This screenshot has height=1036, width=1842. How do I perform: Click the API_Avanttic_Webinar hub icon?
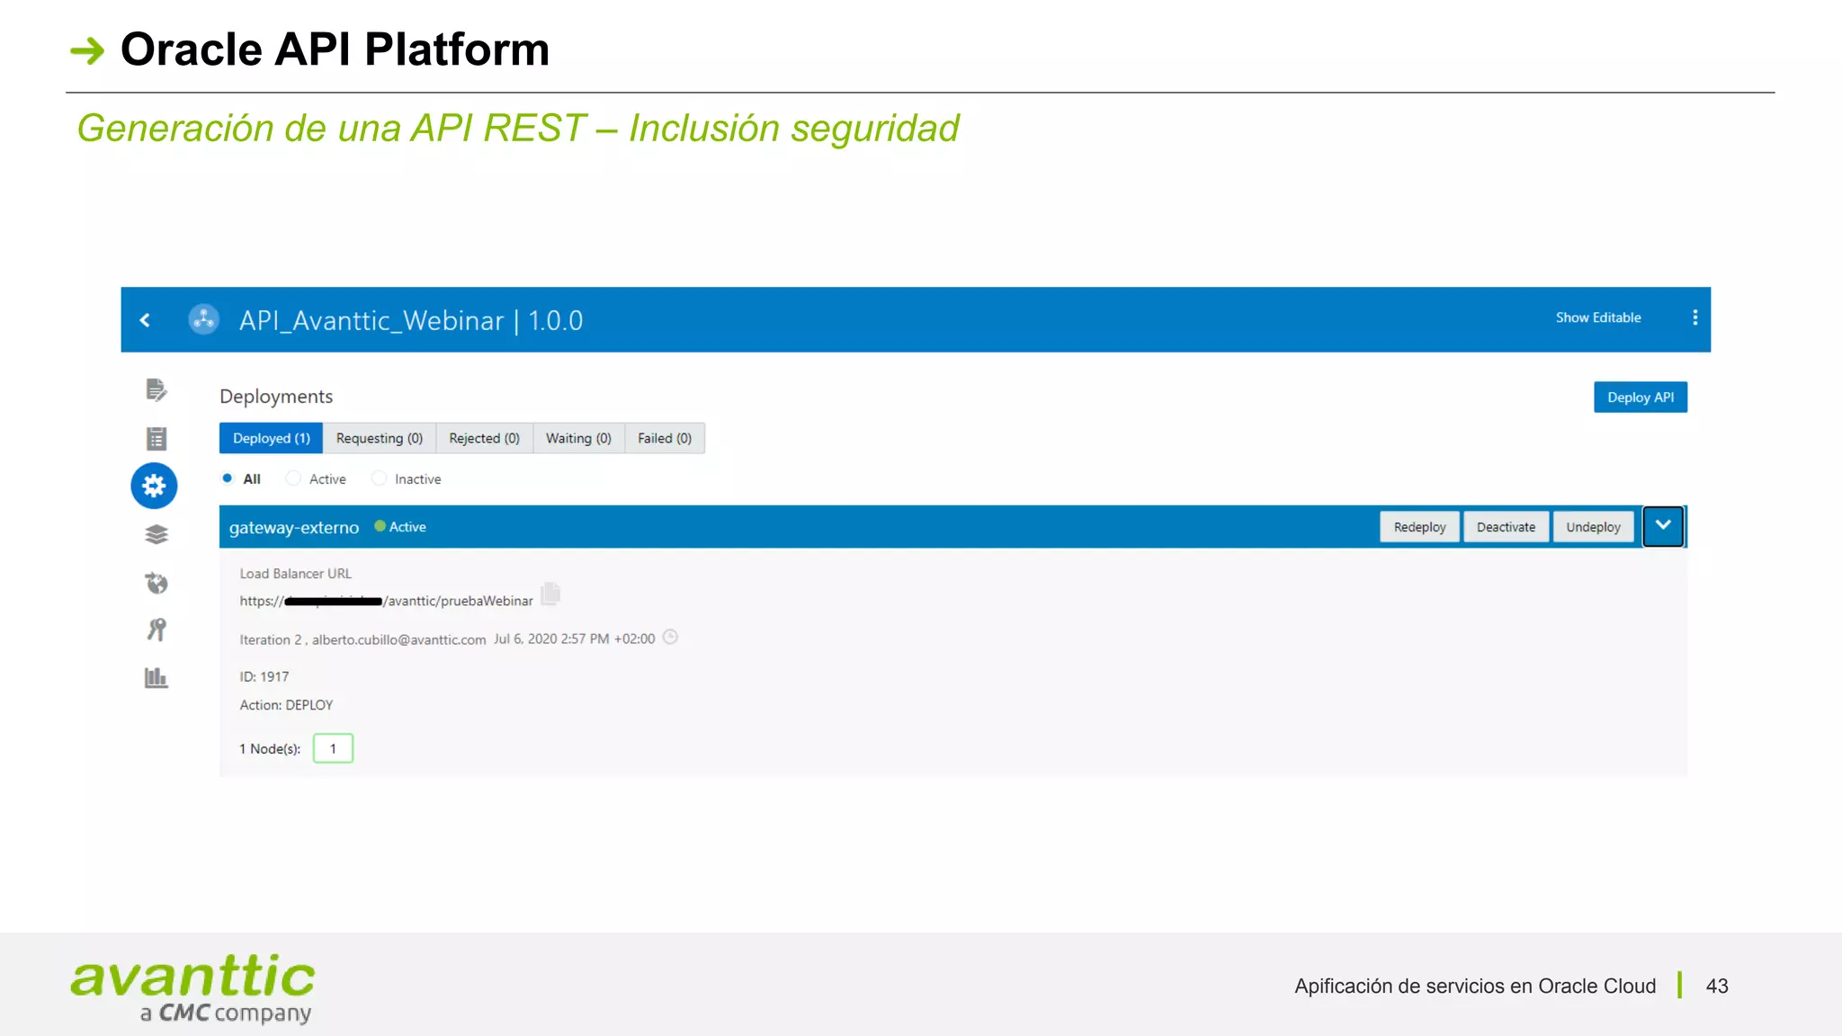204,319
